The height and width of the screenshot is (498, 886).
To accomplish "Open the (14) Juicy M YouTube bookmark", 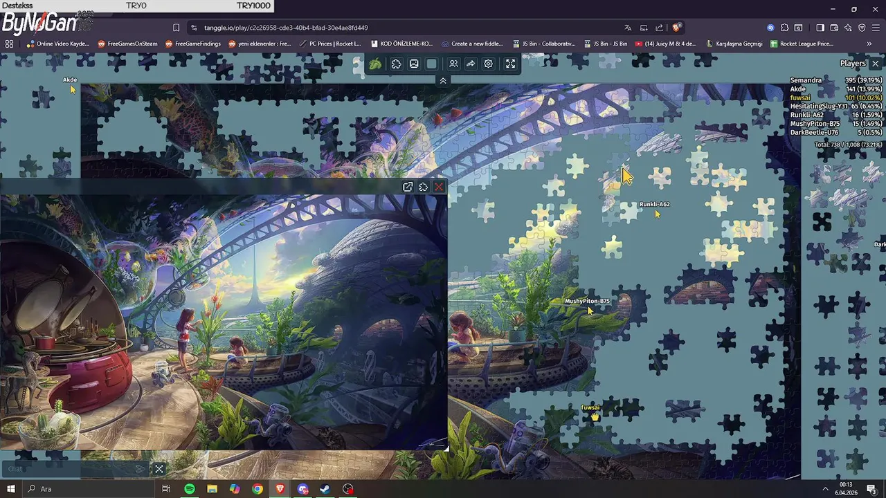I will (x=665, y=44).
